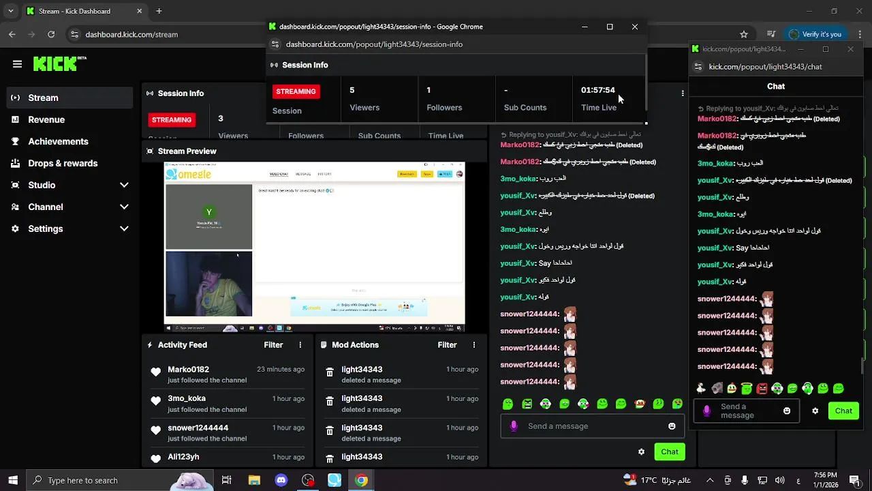
Task: Open snower1244444 entry in Activity Feed
Action: coord(198,428)
